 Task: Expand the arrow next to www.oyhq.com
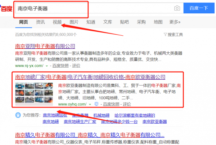point(90,104)
